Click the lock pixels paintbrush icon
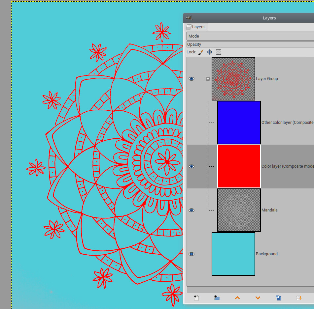This screenshot has height=309, width=314. (201, 52)
